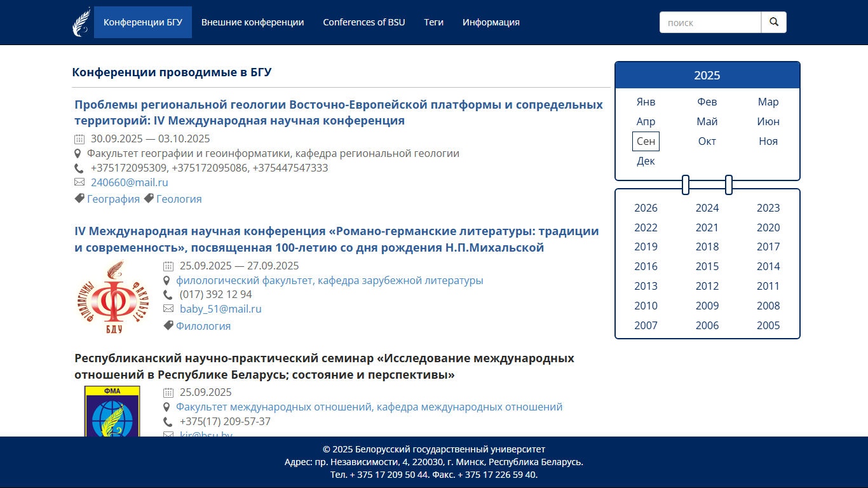Open the География tag
The width and height of the screenshot is (868, 488).
[113, 199]
